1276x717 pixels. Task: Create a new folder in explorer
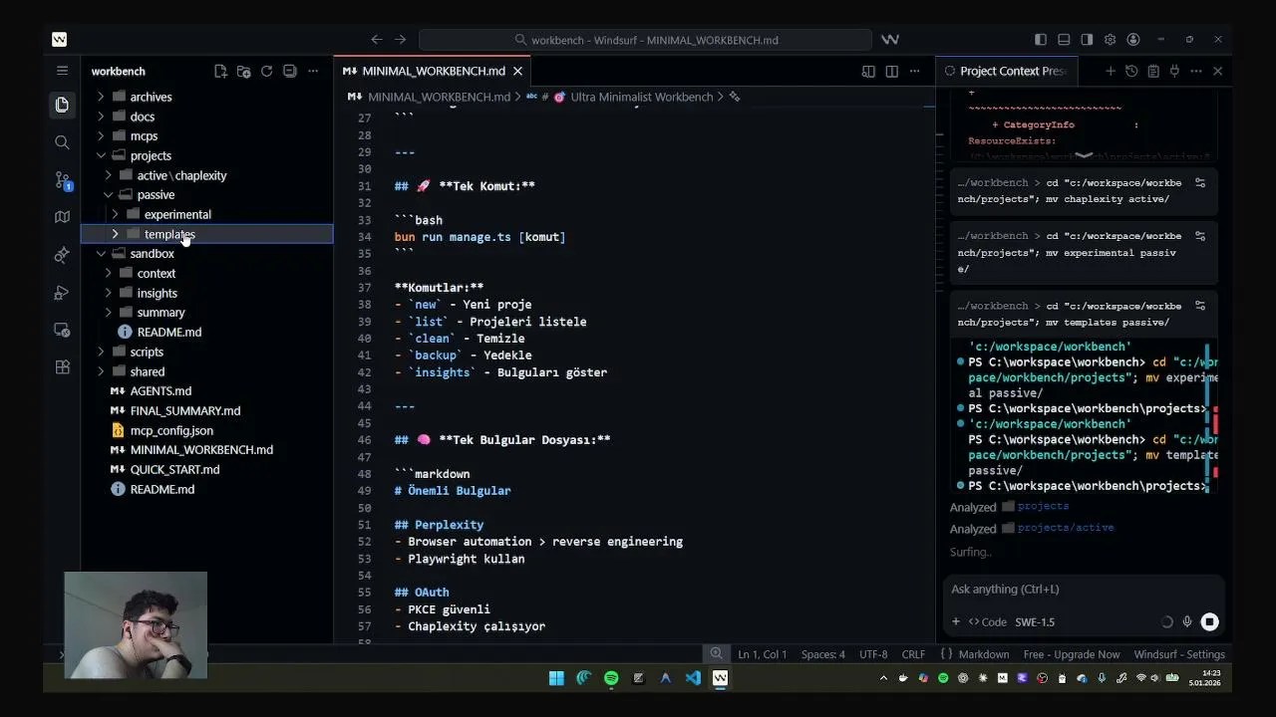coord(243,72)
